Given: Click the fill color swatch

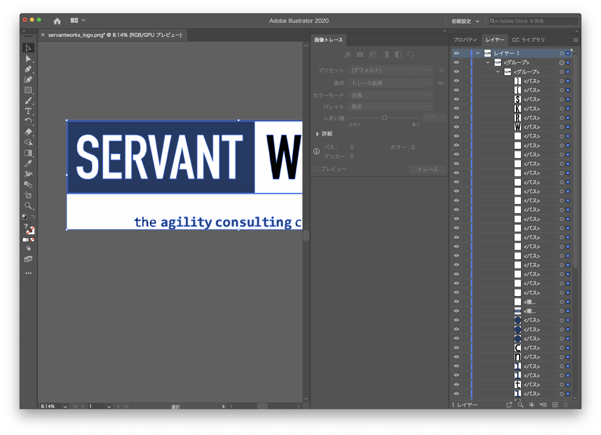Looking at the screenshot, I should 26,226.
